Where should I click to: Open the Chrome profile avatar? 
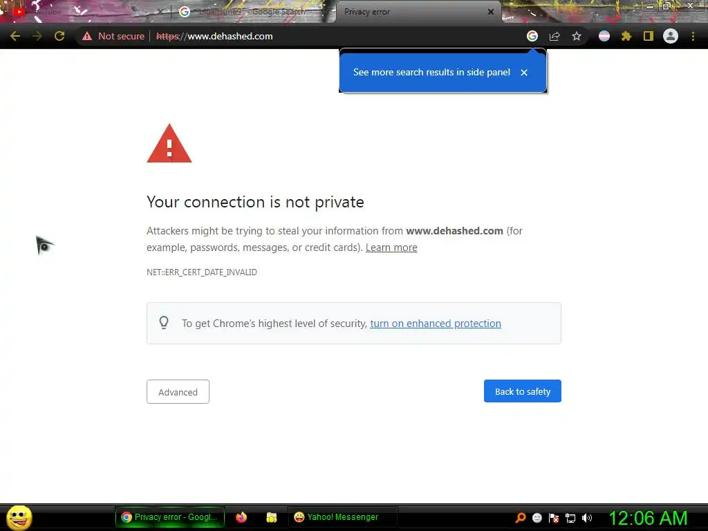click(671, 36)
